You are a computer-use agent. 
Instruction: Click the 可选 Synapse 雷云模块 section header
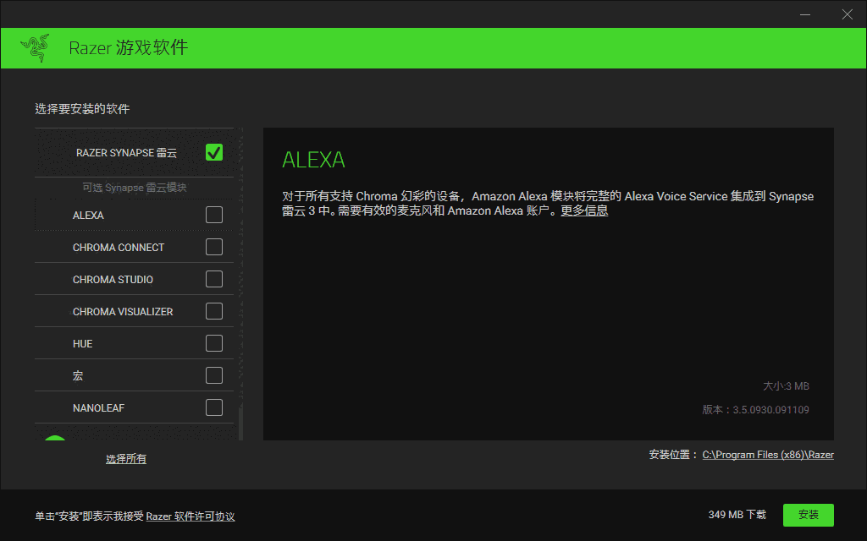tap(135, 188)
